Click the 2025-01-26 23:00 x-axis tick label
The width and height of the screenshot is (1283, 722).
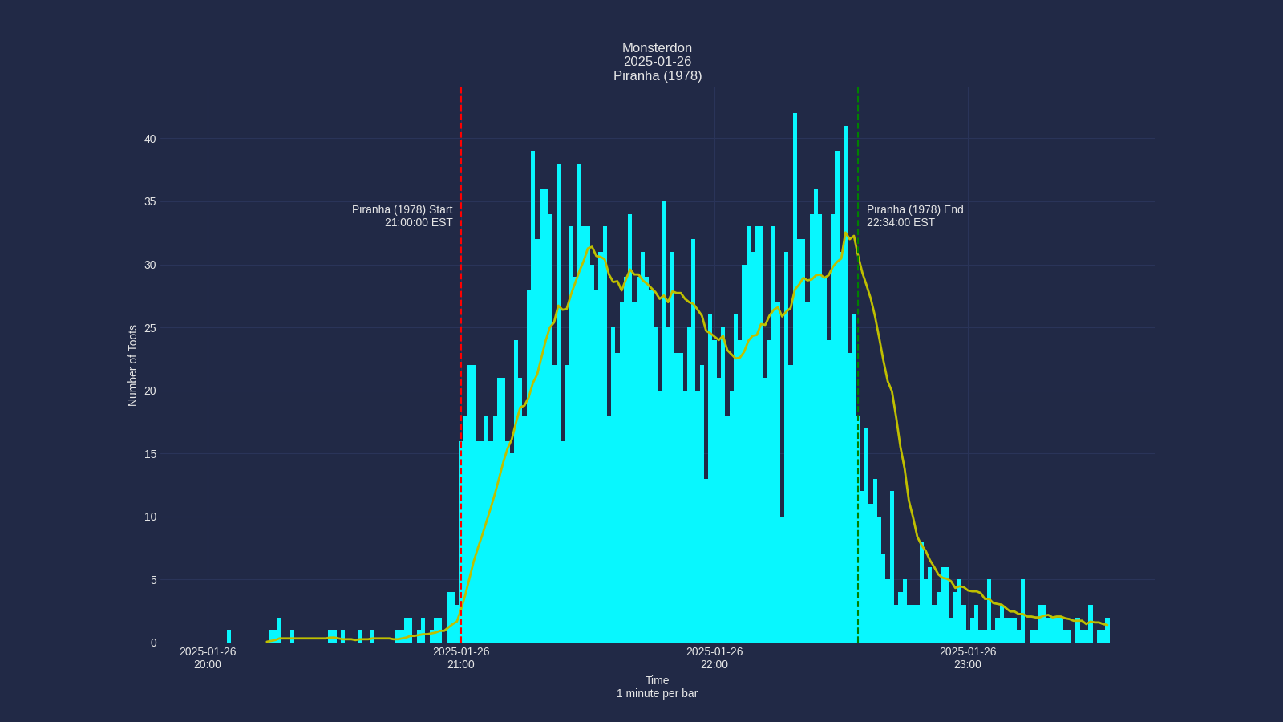click(969, 658)
